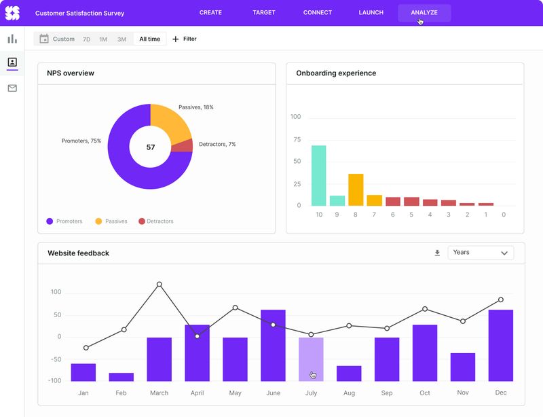Switch to the CONNECT tab

(318, 12)
